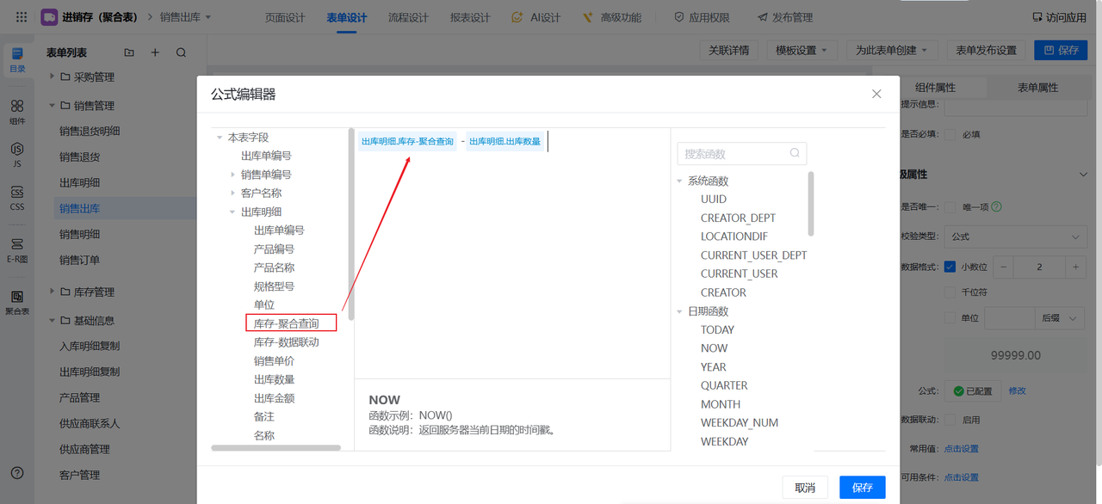Open the 聚合表 sidebar icon
This screenshot has height=504, width=1102.
(17, 302)
